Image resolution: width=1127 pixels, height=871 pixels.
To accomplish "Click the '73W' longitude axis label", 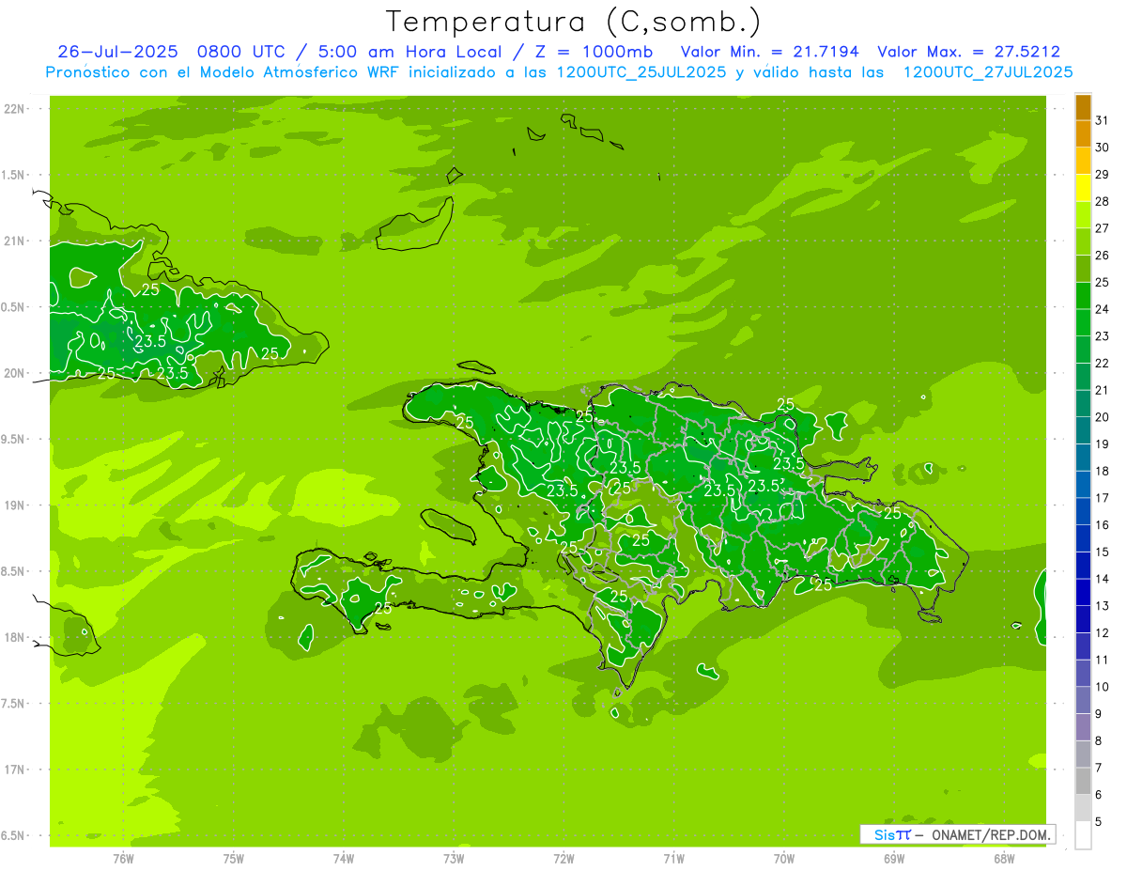I will coord(454,859).
